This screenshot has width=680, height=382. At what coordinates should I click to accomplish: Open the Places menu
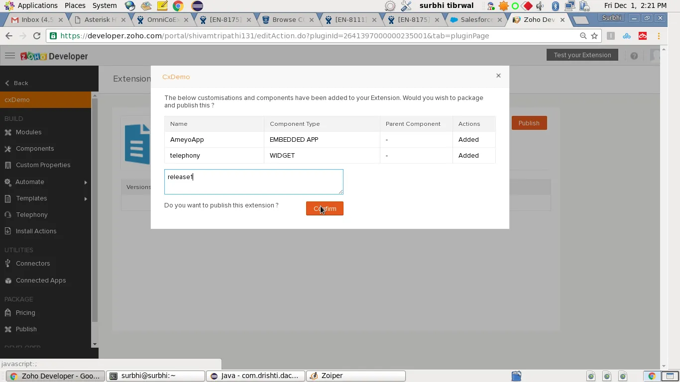75,5
